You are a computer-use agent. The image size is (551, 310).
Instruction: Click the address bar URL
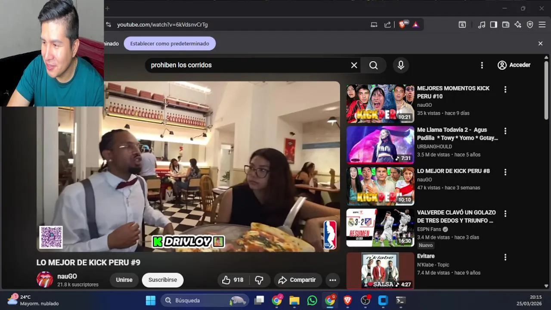pyautogui.click(x=162, y=25)
